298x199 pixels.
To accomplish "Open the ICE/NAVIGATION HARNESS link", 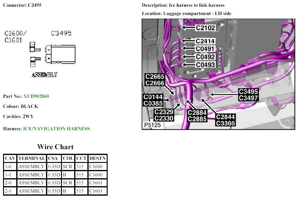I will click(x=56, y=129).
